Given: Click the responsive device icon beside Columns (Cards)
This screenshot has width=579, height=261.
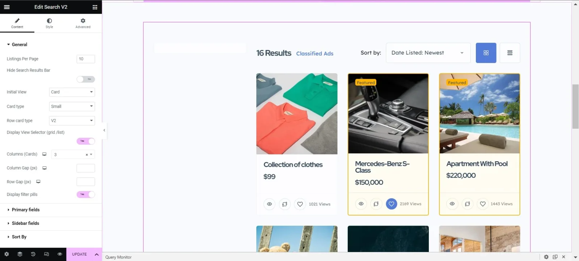Looking at the screenshot, I should [x=44, y=154].
